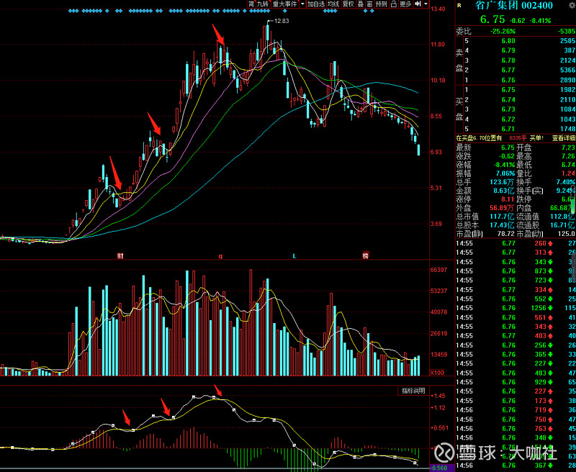The image size is (576, 472).
Task: Click the 委比 -25.26% value
Action: click(x=503, y=32)
